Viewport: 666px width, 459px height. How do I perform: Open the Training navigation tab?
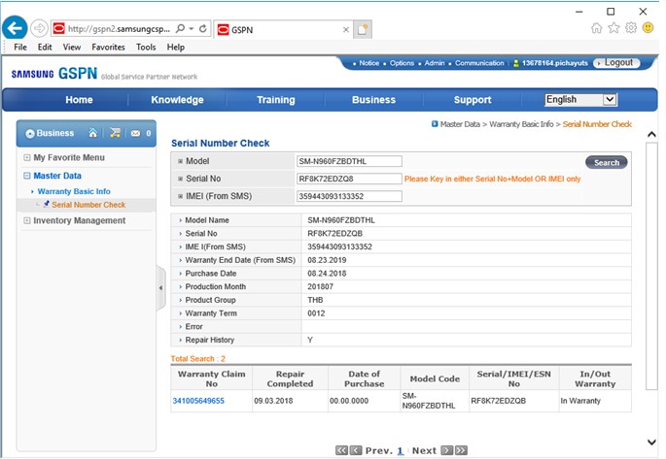coord(276,100)
